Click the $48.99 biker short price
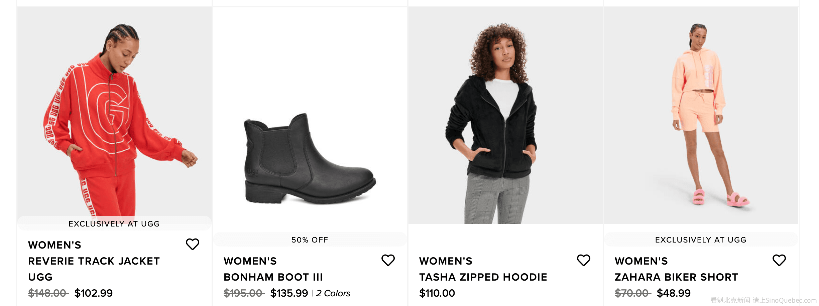The image size is (819, 306). [674, 293]
